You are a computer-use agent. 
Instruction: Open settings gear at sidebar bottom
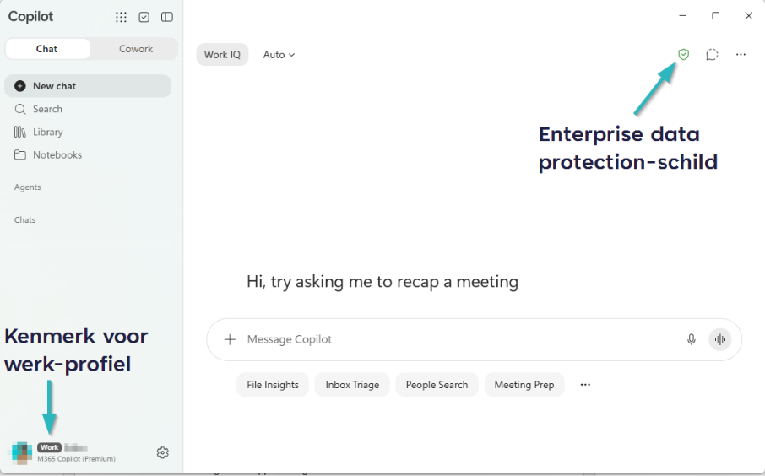pos(162,452)
